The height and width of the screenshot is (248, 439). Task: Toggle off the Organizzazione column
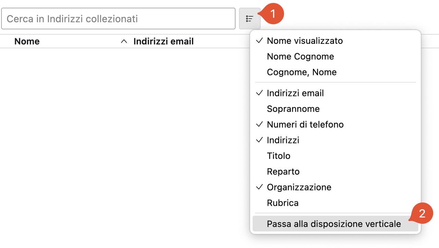335,187
